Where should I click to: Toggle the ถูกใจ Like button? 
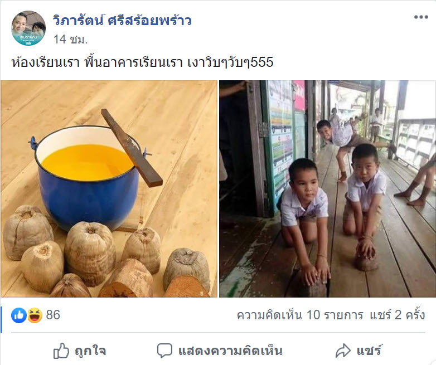80,351
